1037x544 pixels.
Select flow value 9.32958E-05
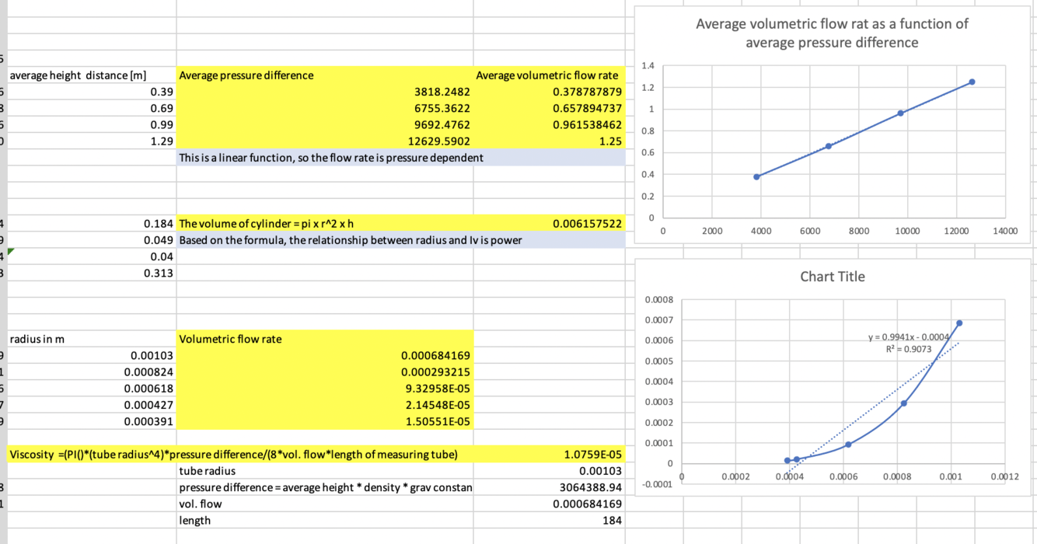[x=325, y=389]
